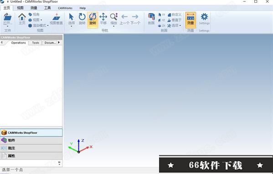Open the 批注 annotations pane

pos(31,148)
